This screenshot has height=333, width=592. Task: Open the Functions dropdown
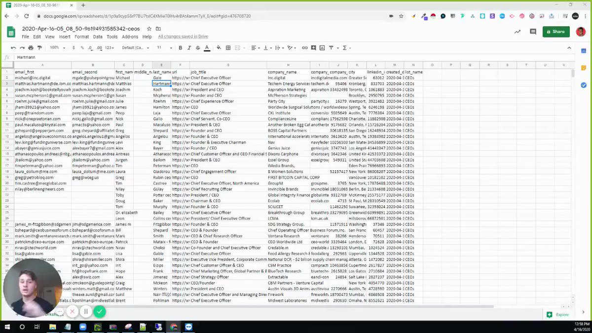[346, 48]
